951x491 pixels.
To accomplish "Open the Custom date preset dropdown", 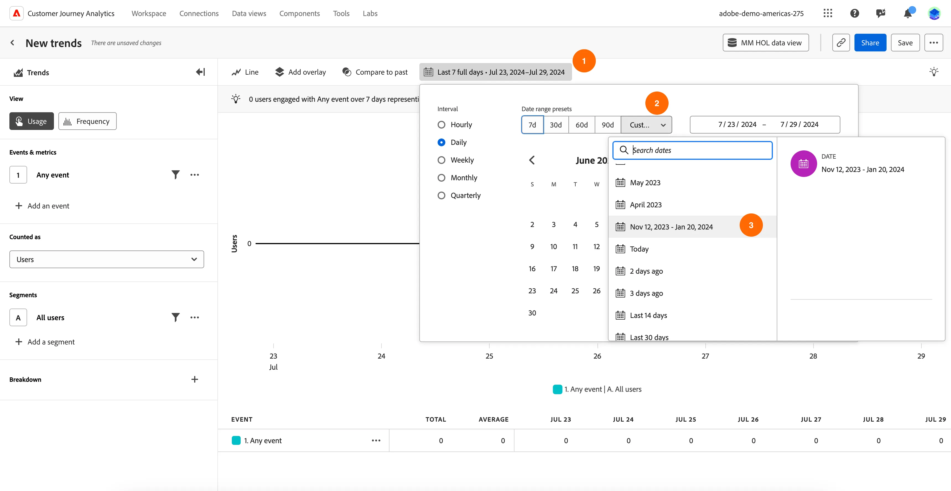I will pyautogui.click(x=646, y=125).
